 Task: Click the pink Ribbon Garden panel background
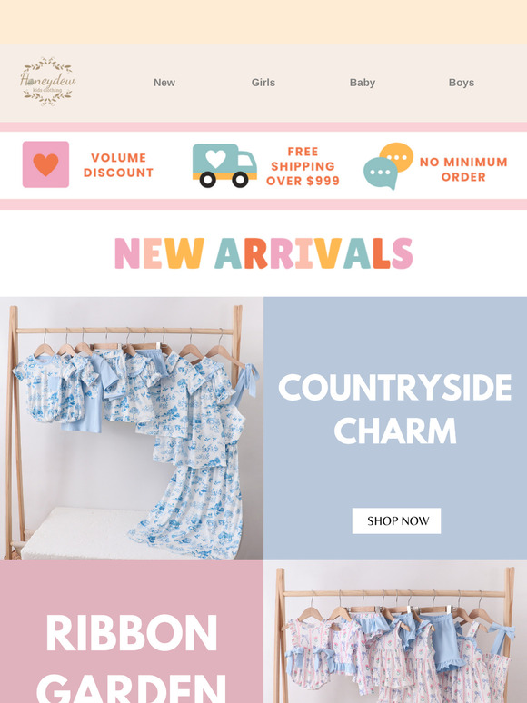[x=132, y=585]
